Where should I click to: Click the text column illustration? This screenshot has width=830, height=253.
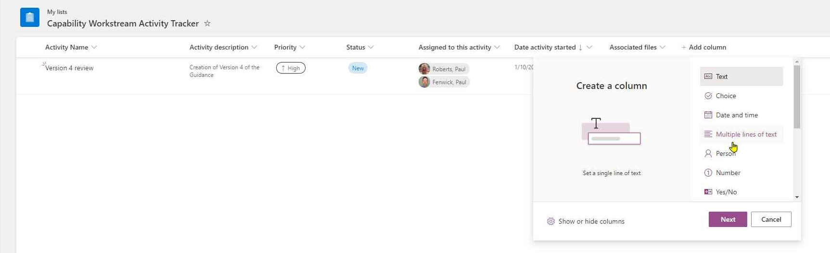(611, 131)
